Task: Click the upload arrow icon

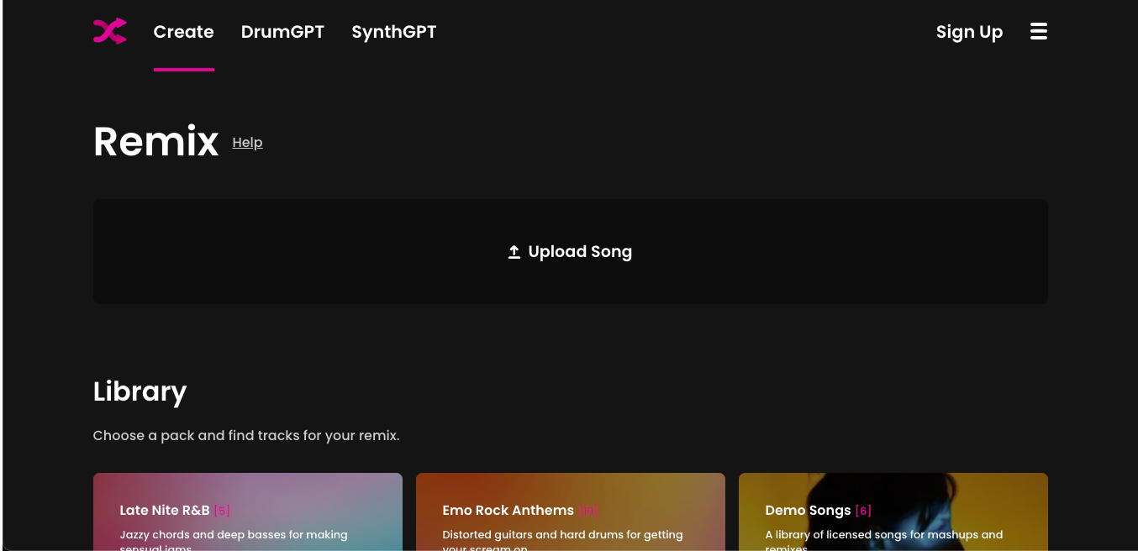Action: click(x=514, y=252)
